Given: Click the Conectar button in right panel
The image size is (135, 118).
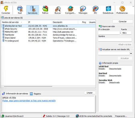Looking at the screenshot, I should click(123, 21).
